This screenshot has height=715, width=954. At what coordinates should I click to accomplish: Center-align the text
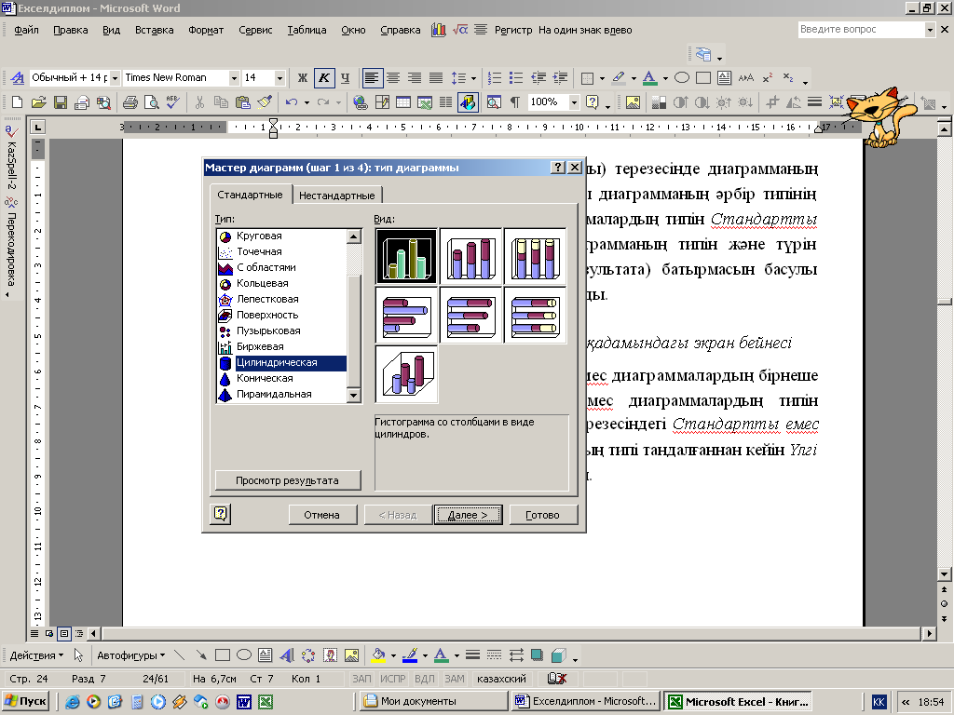click(x=393, y=78)
